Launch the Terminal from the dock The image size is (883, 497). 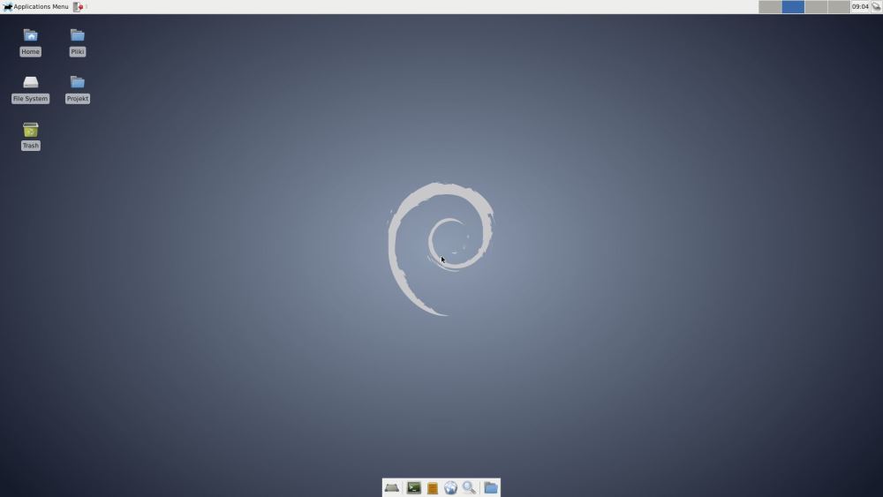tap(413, 487)
